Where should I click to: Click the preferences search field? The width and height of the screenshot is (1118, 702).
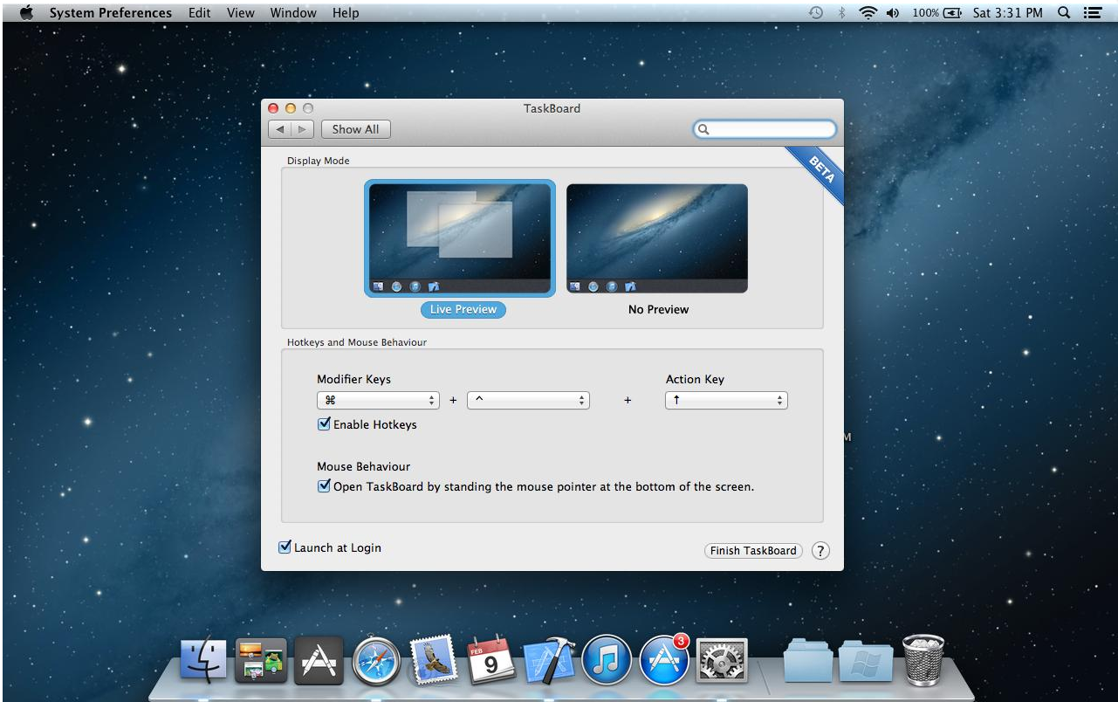(765, 129)
